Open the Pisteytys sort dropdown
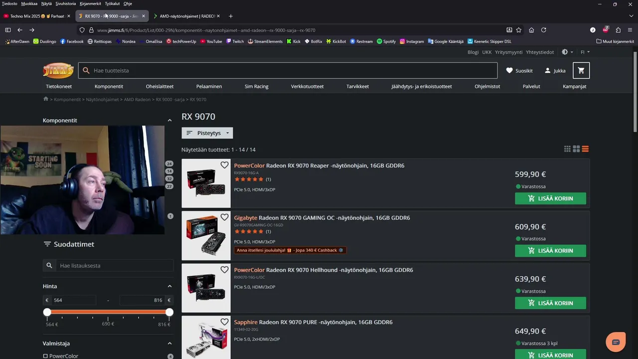This screenshot has height=359, width=638. click(207, 133)
